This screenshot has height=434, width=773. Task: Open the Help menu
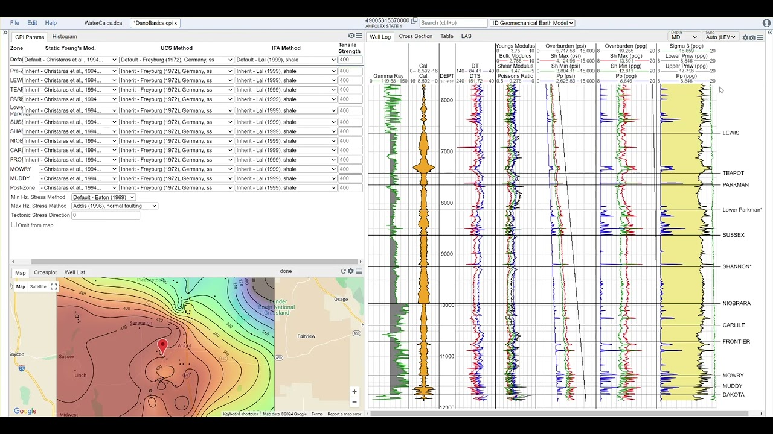(51, 23)
